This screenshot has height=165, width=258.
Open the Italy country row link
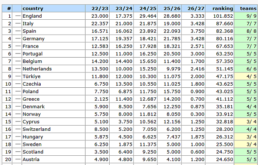click(x=28, y=24)
